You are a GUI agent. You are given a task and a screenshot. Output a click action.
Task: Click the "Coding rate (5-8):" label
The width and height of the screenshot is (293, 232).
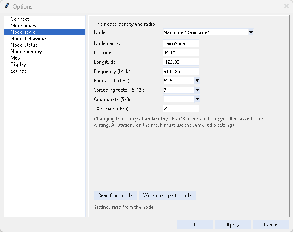click(113, 99)
